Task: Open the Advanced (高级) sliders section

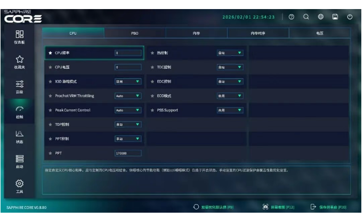Action: pyautogui.click(x=19, y=86)
